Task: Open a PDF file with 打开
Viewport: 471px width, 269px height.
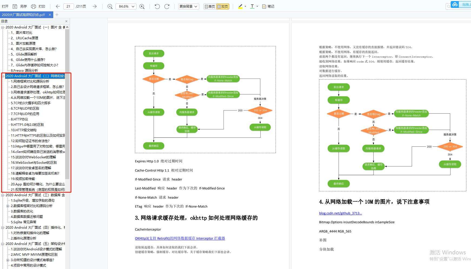Action: click(5, 6)
